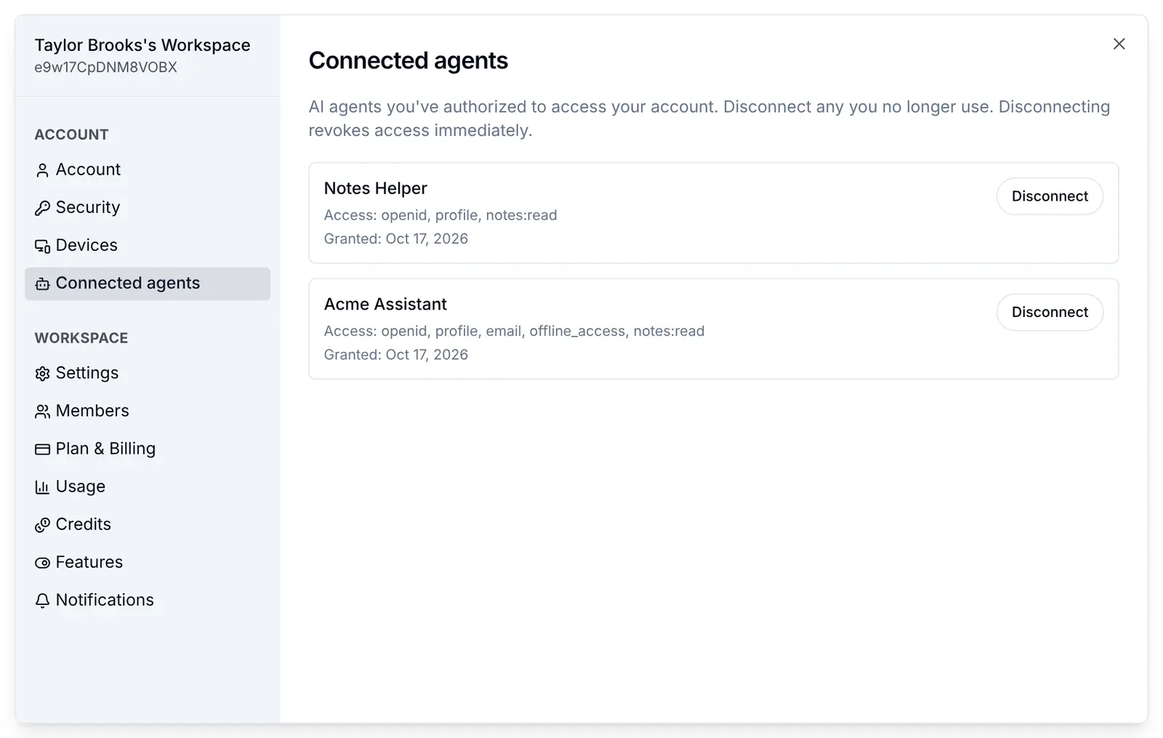
Task: Click the Credits coins icon
Action: click(42, 524)
